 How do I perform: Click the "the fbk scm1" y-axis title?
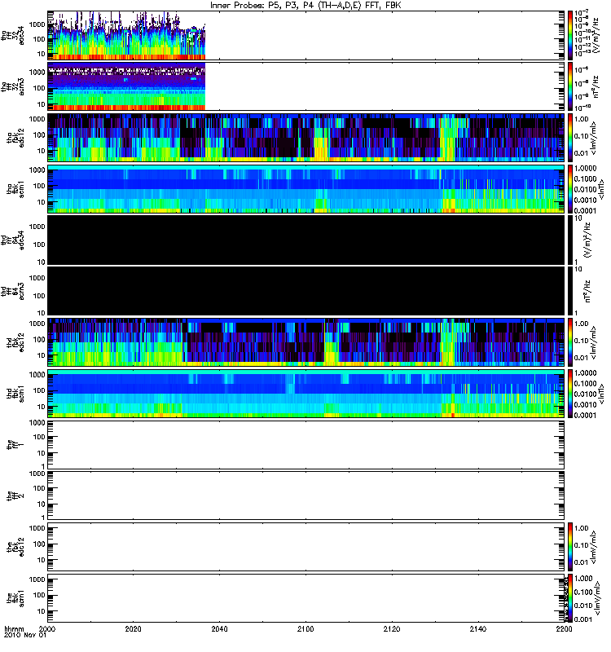click(x=15, y=598)
